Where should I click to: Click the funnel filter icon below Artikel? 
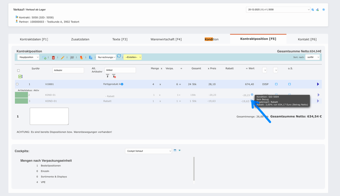107,76
